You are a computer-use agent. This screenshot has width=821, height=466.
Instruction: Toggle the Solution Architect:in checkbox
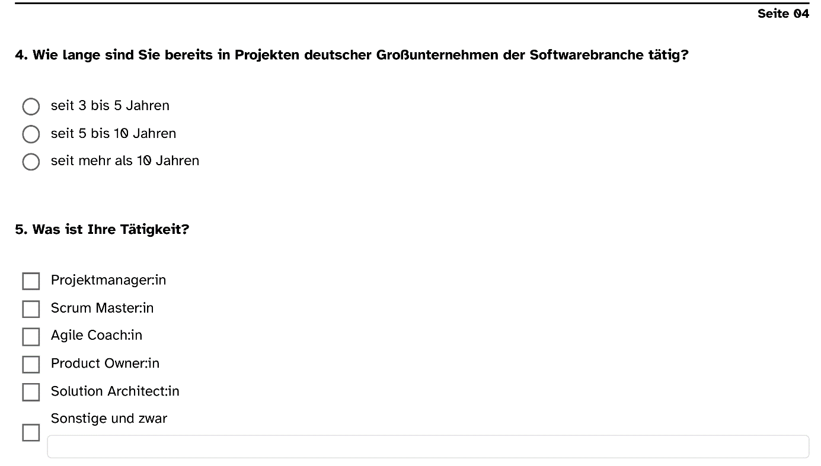pos(31,392)
